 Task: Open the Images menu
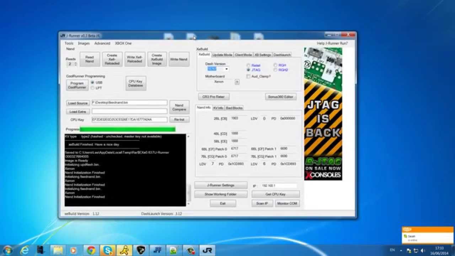point(84,43)
